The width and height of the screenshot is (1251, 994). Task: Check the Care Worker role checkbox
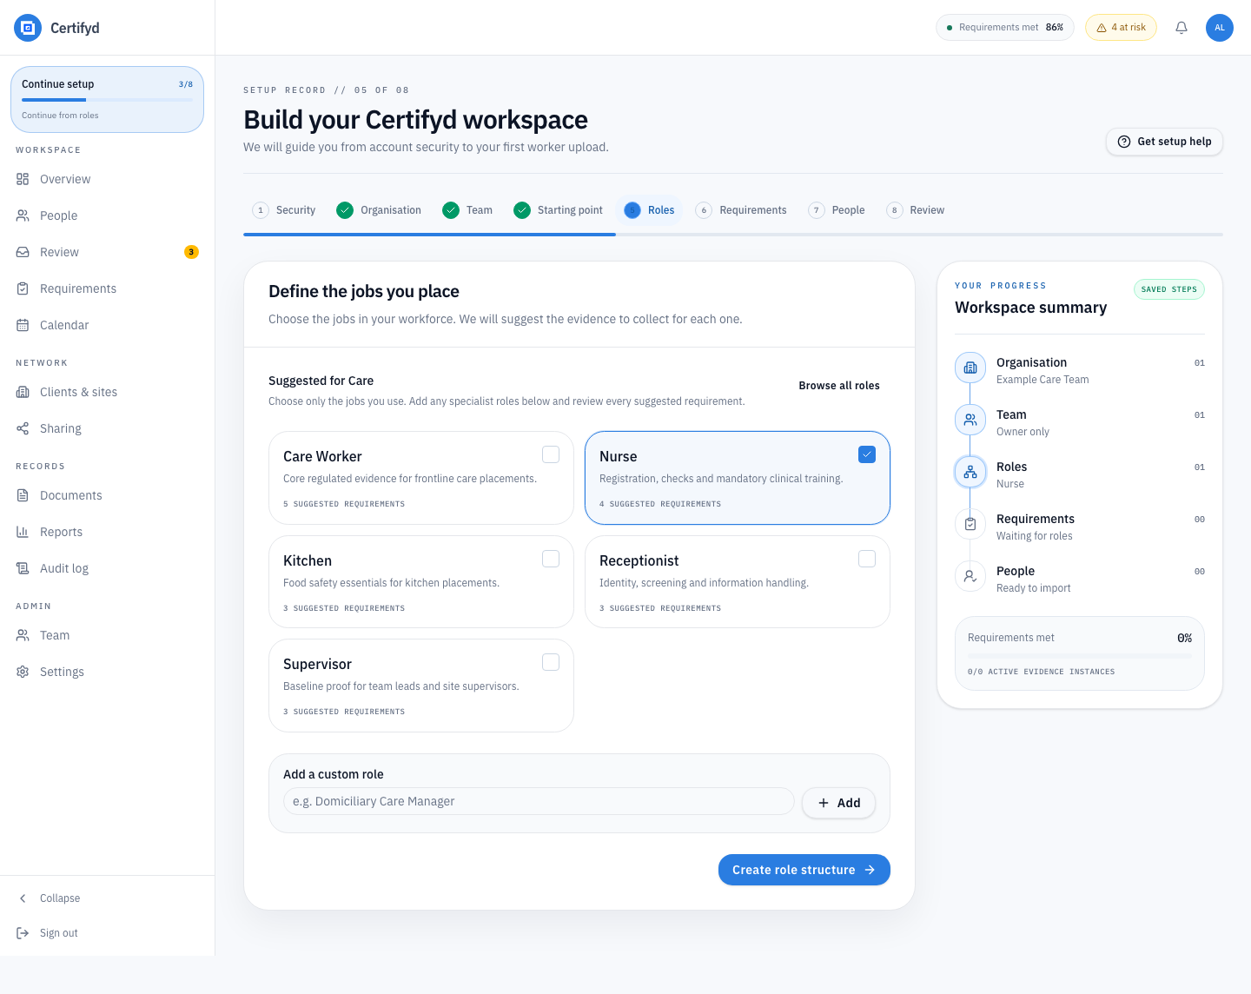551,454
